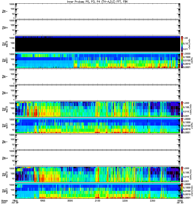Image resolution: width=195 pixels, height=208 pixels.
Task: Select the empty 'tha fff 1' panel
Action: [x=98, y=11]
